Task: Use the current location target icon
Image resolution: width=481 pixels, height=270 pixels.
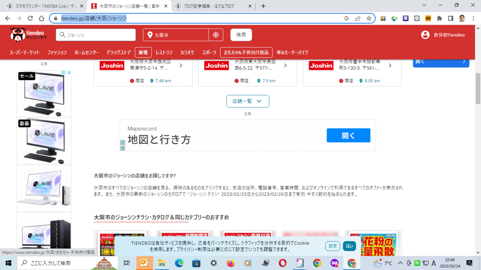Action: tap(216, 35)
